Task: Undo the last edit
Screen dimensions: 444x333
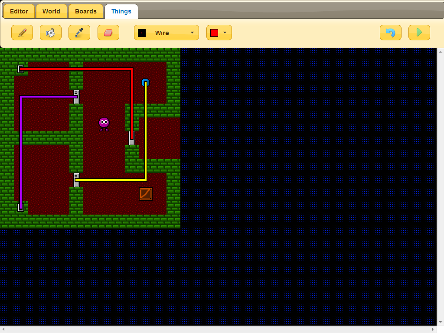Action: pyautogui.click(x=390, y=33)
